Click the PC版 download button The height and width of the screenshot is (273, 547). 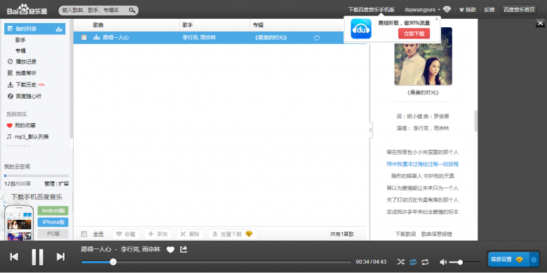pos(53,234)
